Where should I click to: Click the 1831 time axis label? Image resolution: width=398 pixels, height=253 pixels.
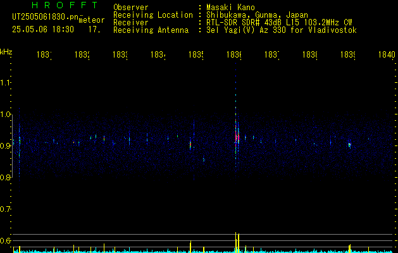(x=44, y=54)
